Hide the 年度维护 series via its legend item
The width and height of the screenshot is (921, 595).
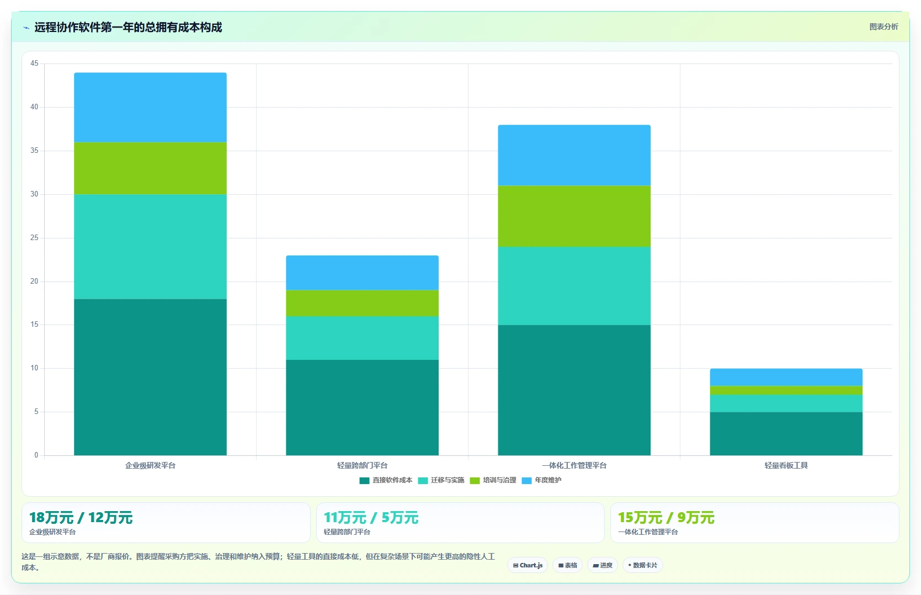coord(541,480)
